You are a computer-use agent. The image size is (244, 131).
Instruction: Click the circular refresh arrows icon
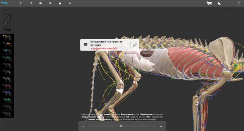click(31, 4)
